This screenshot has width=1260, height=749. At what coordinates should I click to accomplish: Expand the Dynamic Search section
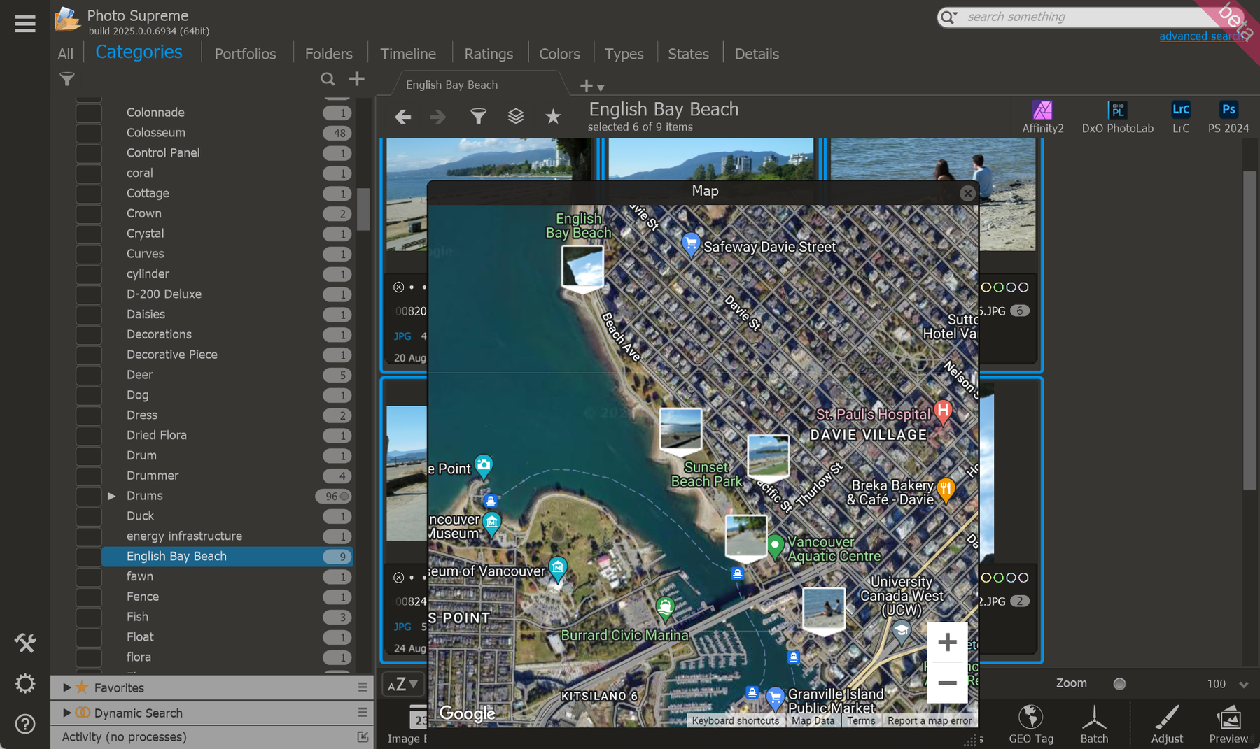coord(67,713)
